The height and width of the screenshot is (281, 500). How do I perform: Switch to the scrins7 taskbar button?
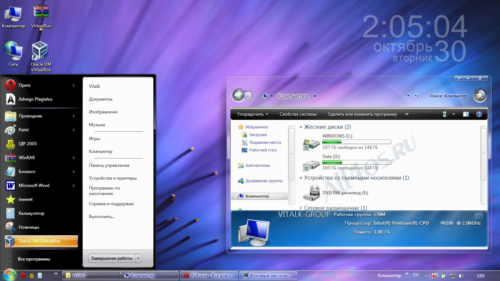(x=91, y=276)
